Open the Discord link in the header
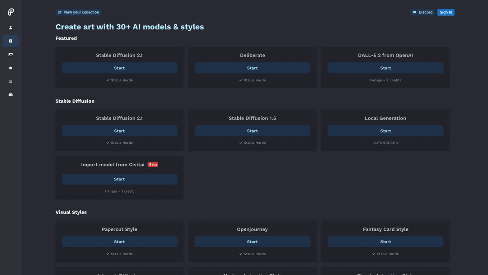488x275 pixels. click(422, 12)
